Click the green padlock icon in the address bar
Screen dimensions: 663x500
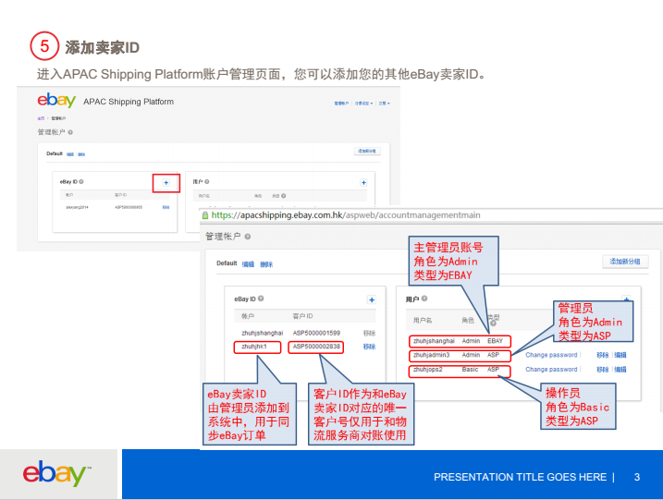click(206, 214)
